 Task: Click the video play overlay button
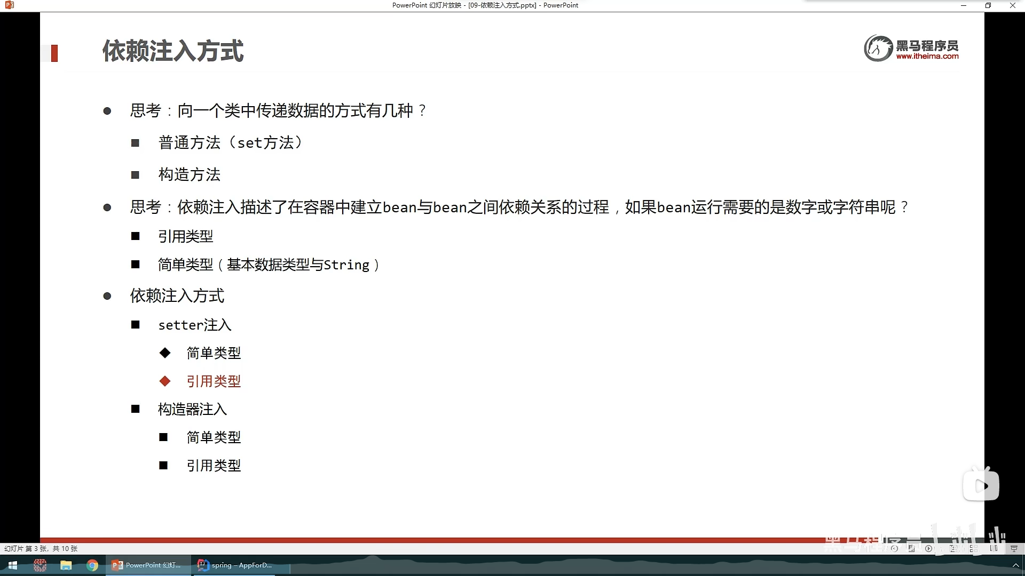(x=981, y=484)
